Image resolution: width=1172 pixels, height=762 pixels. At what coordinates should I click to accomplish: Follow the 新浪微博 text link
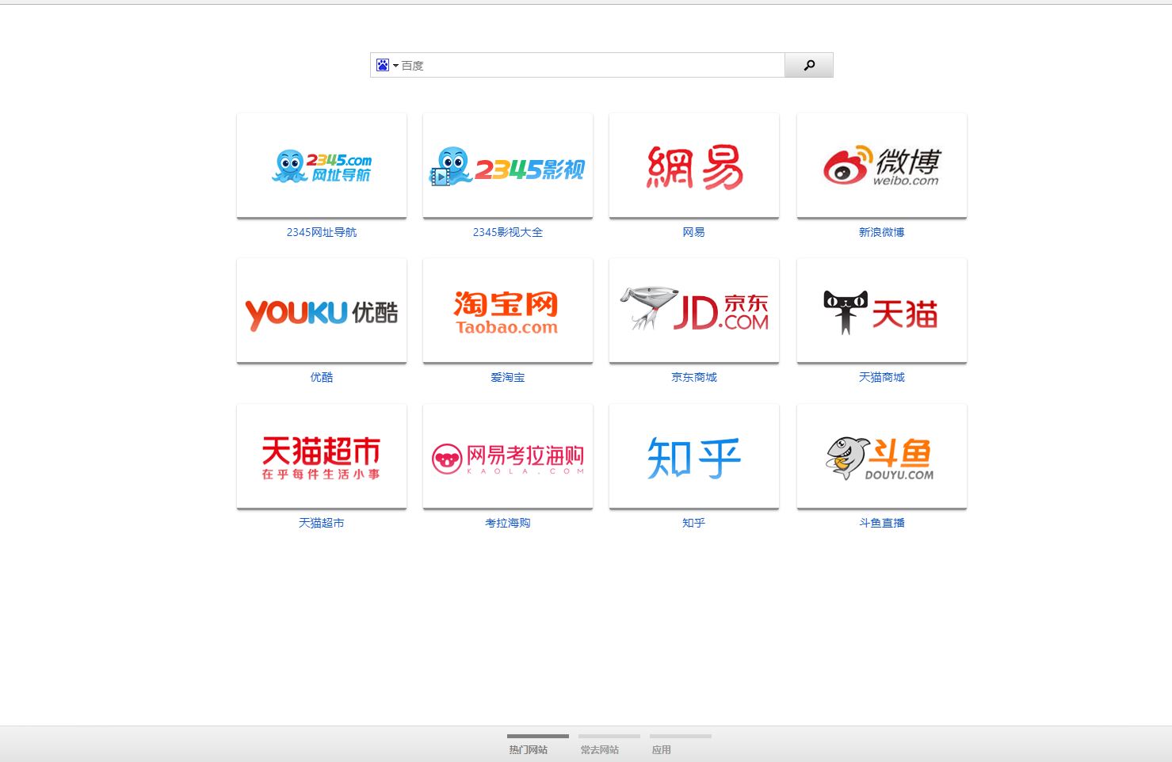coord(882,232)
